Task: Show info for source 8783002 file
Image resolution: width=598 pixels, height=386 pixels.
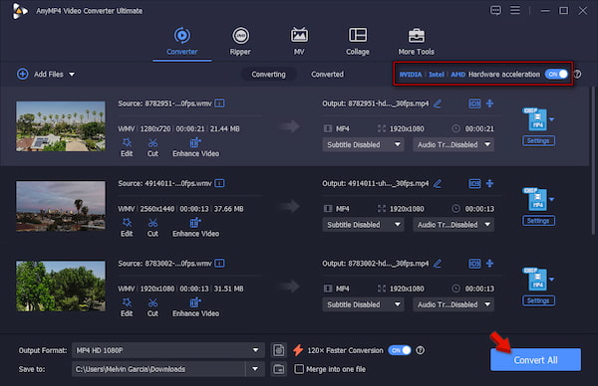Action: tap(219, 264)
